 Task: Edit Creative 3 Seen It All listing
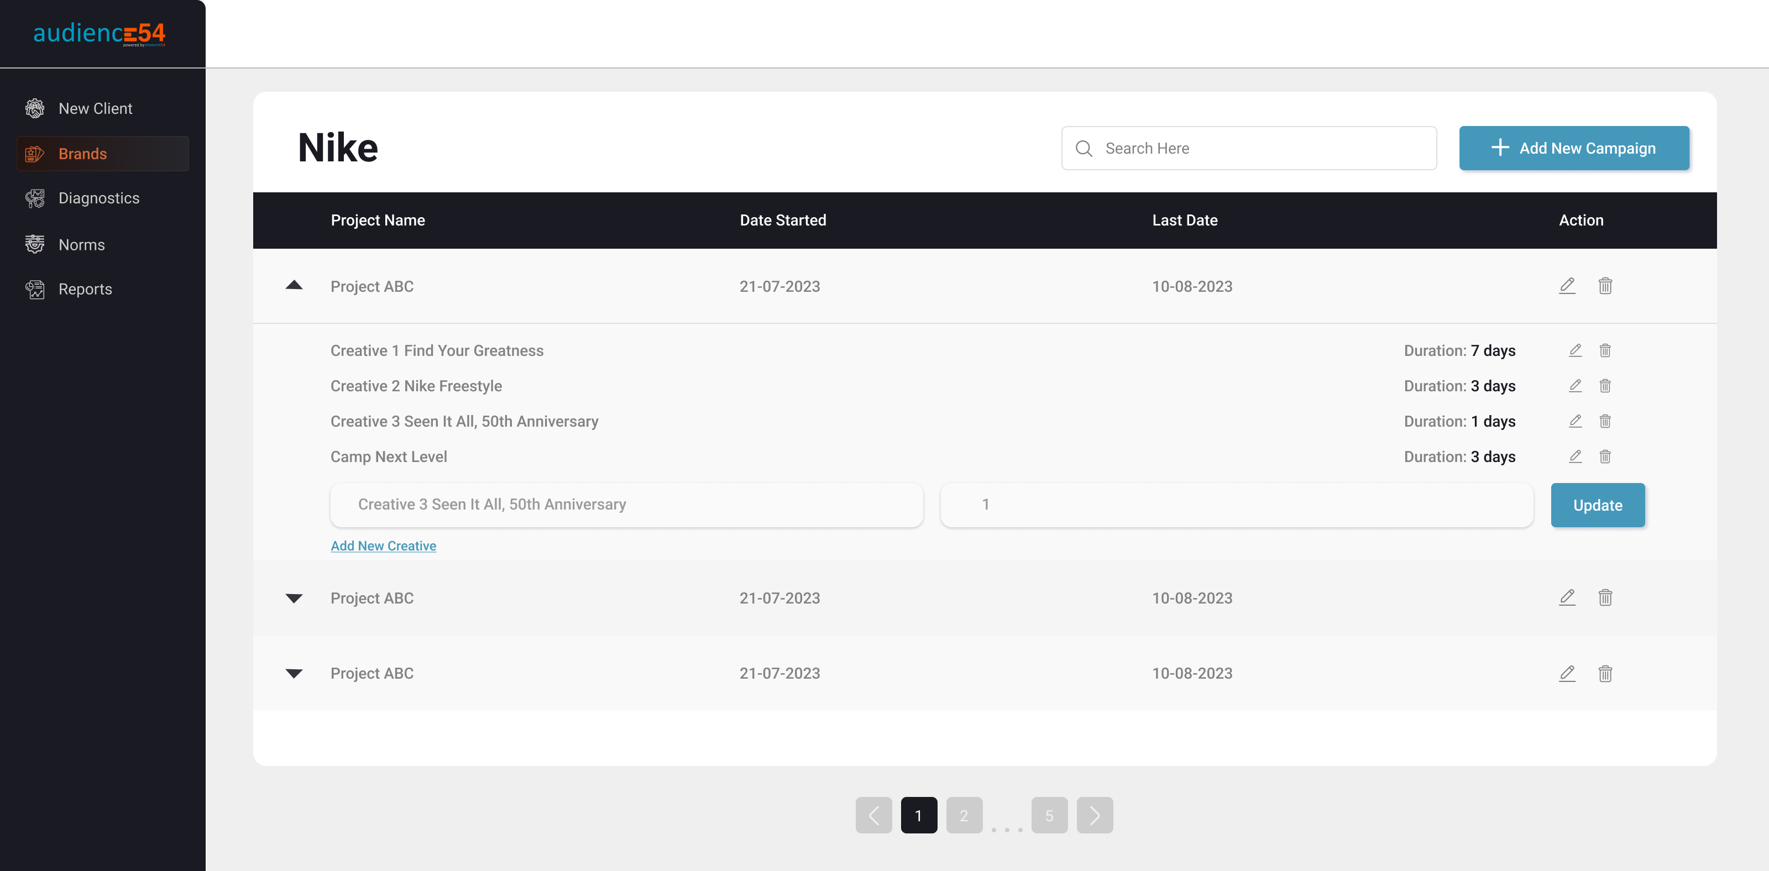1576,421
